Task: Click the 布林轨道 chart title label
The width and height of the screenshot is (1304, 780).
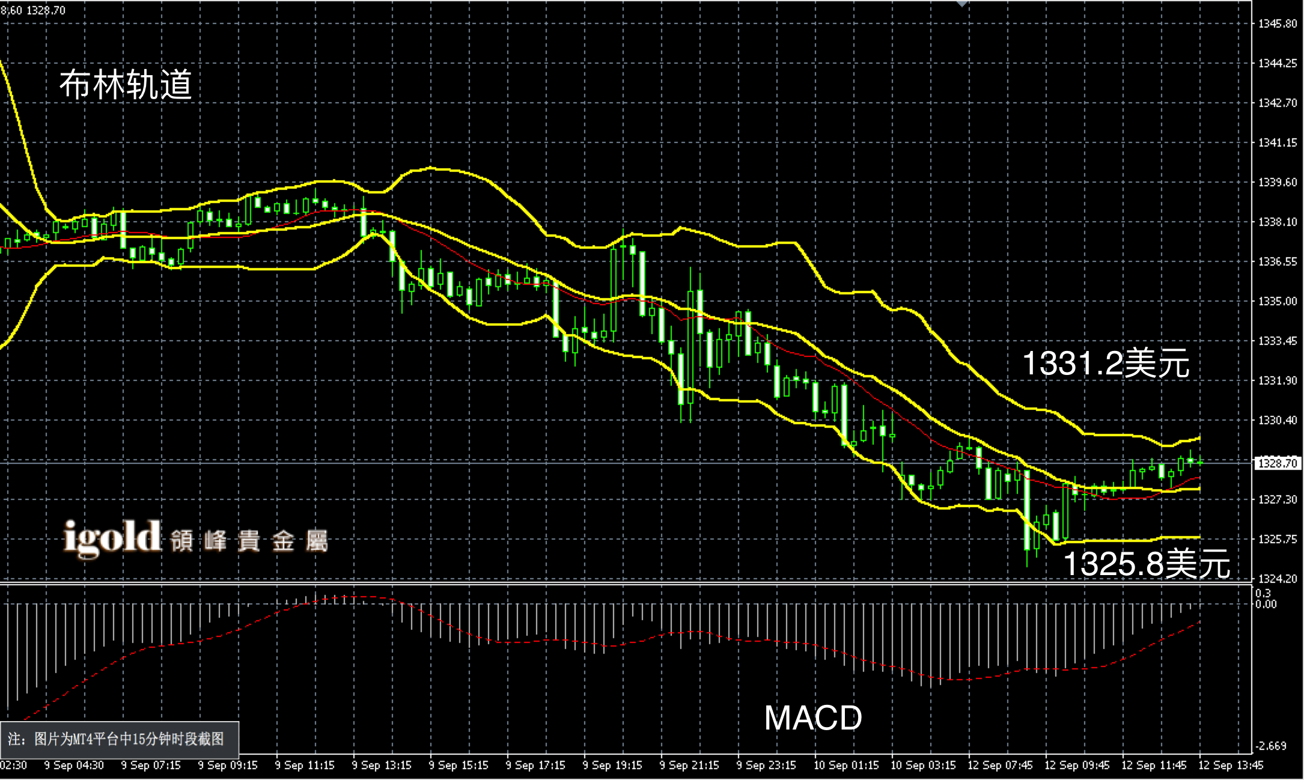Action: coord(126,84)
